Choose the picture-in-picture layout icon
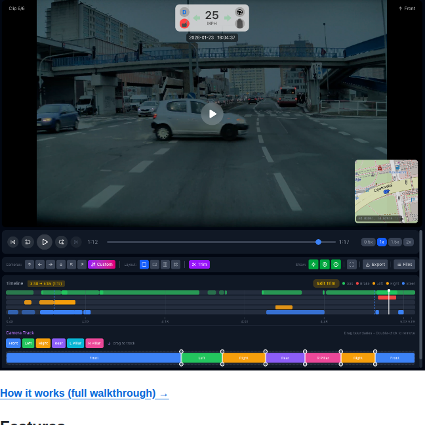Screen dimensions: 425x425 [x=155, y=264]
